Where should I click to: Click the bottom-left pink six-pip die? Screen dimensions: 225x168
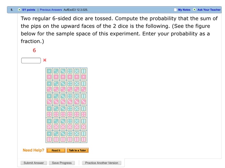pos(49,139)
